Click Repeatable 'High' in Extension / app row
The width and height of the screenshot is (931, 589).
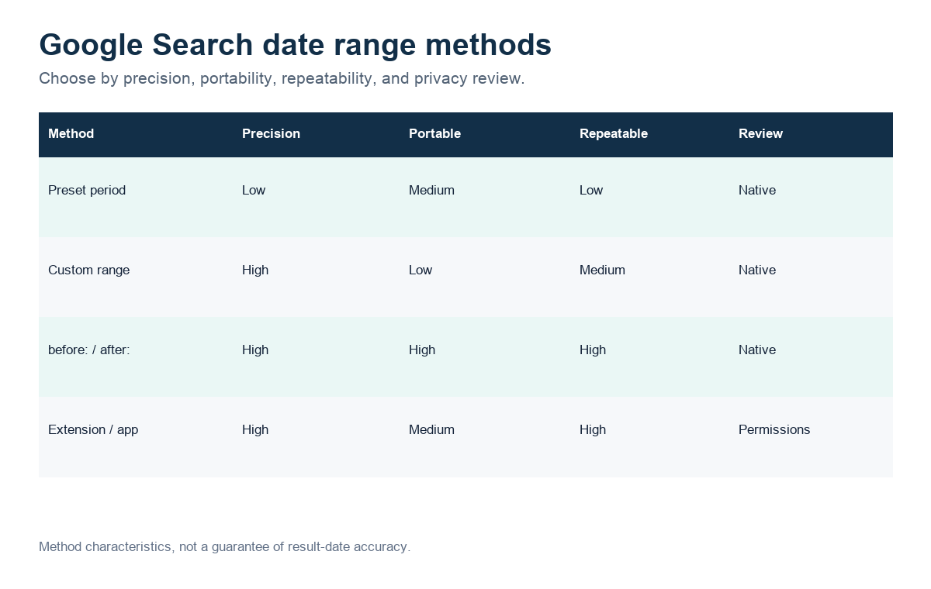point(593,429)
